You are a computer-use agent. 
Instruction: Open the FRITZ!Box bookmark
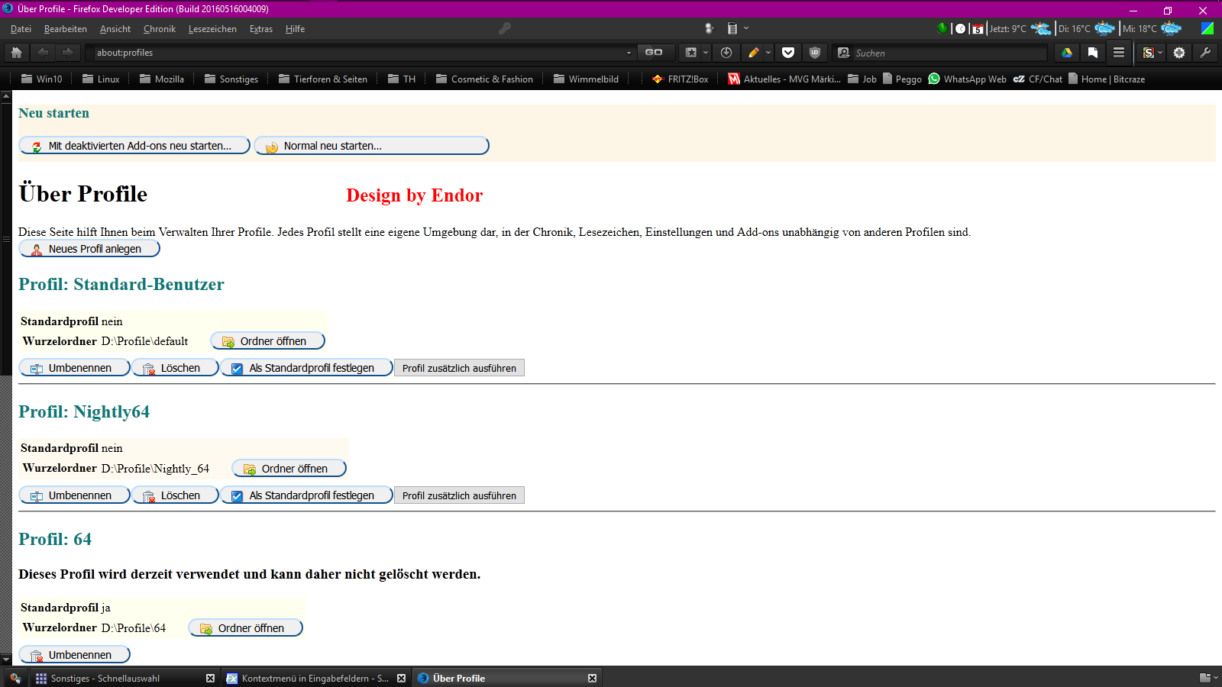(x=681, y=79)
